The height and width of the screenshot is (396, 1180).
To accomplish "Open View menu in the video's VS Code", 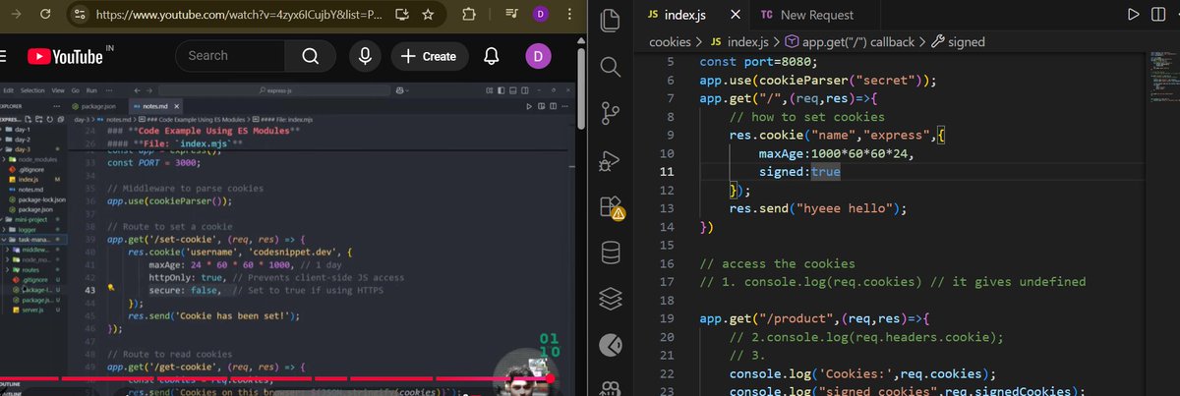I will [57, 90].
